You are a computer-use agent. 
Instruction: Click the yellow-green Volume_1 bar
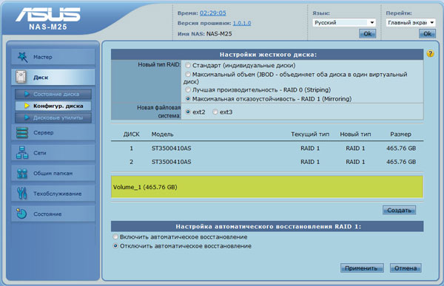[x=267, y=187]
